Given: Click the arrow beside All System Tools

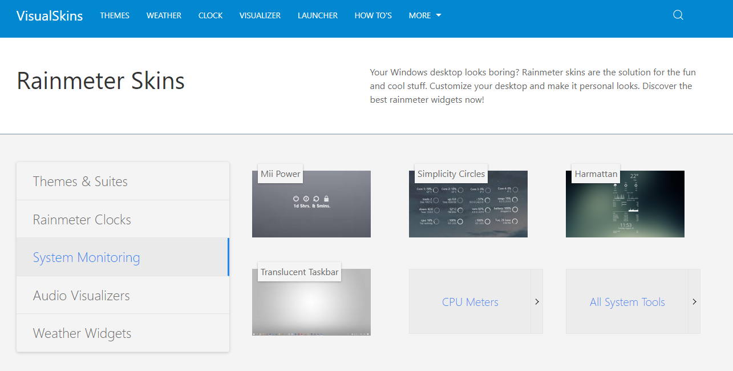Looking at the screenshot, I should (x=694, y=301).
